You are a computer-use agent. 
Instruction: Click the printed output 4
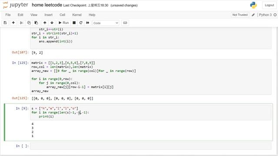pyautogui.click(x=33, y=124)
